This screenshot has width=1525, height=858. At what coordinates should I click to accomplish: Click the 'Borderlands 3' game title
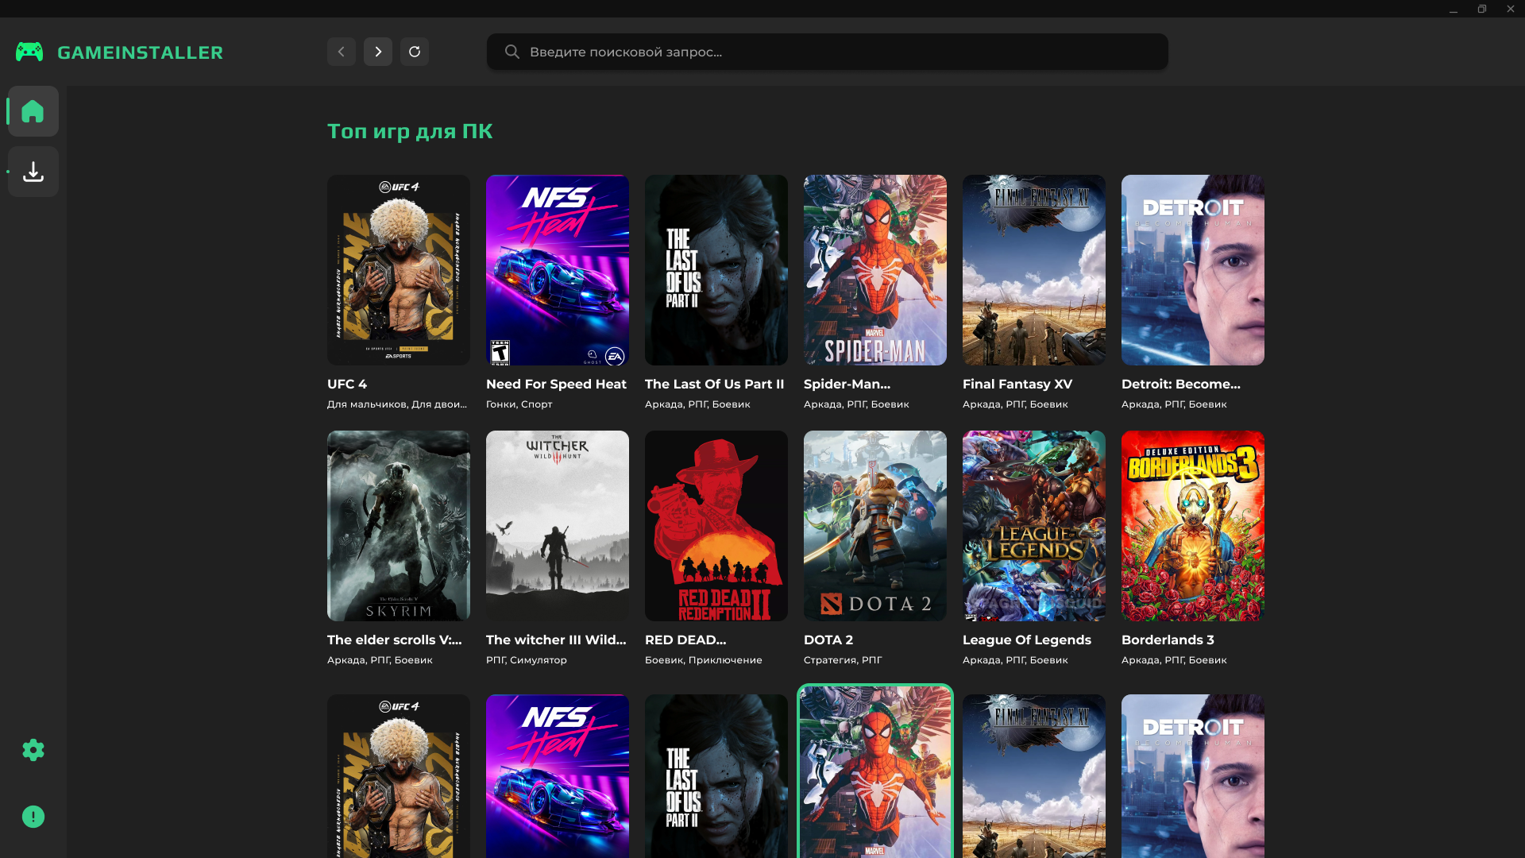tap(1168, 640)
